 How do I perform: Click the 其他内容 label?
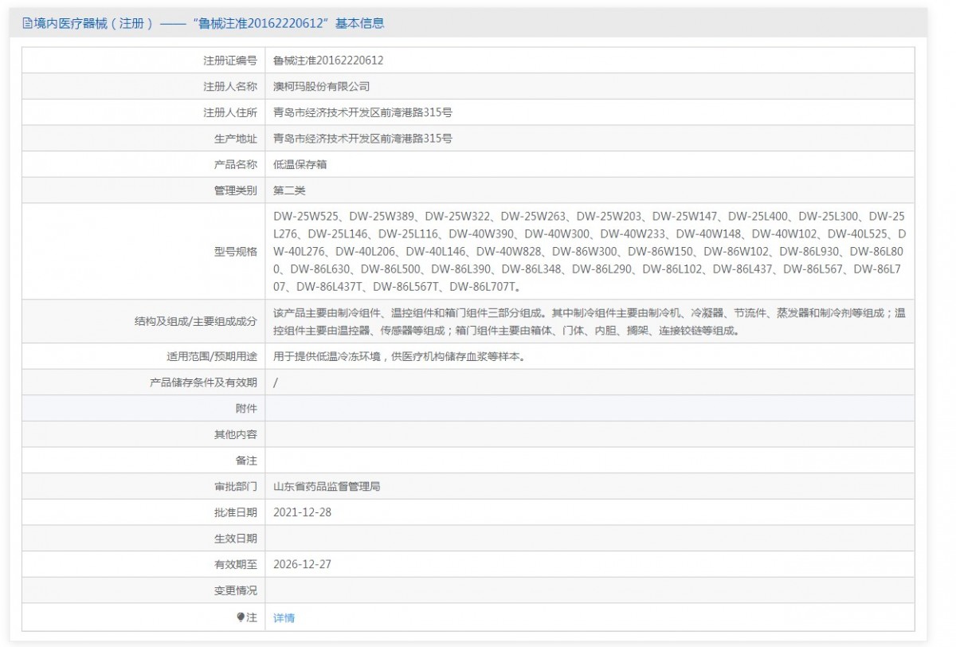coord(236,434)
